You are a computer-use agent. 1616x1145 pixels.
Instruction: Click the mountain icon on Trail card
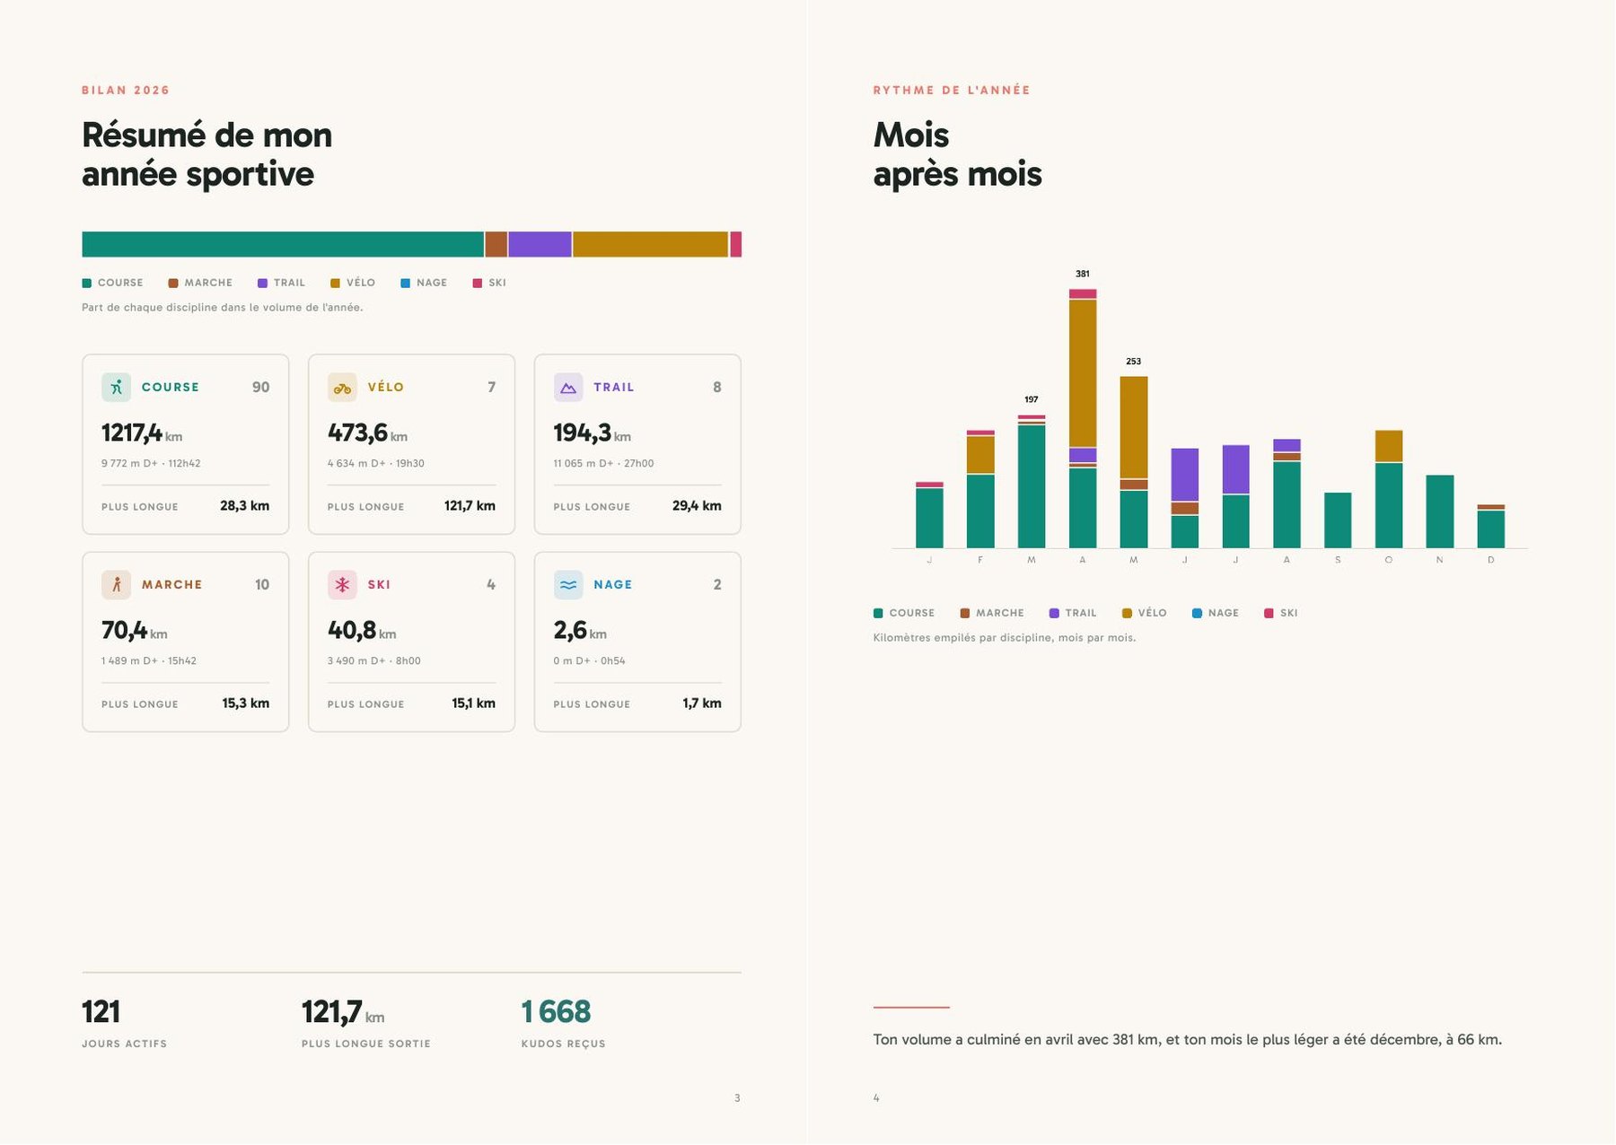(568, 387)
